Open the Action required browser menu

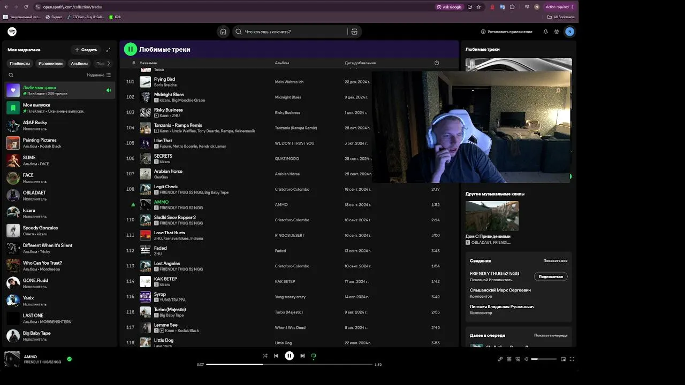click(x=559, y=7)
